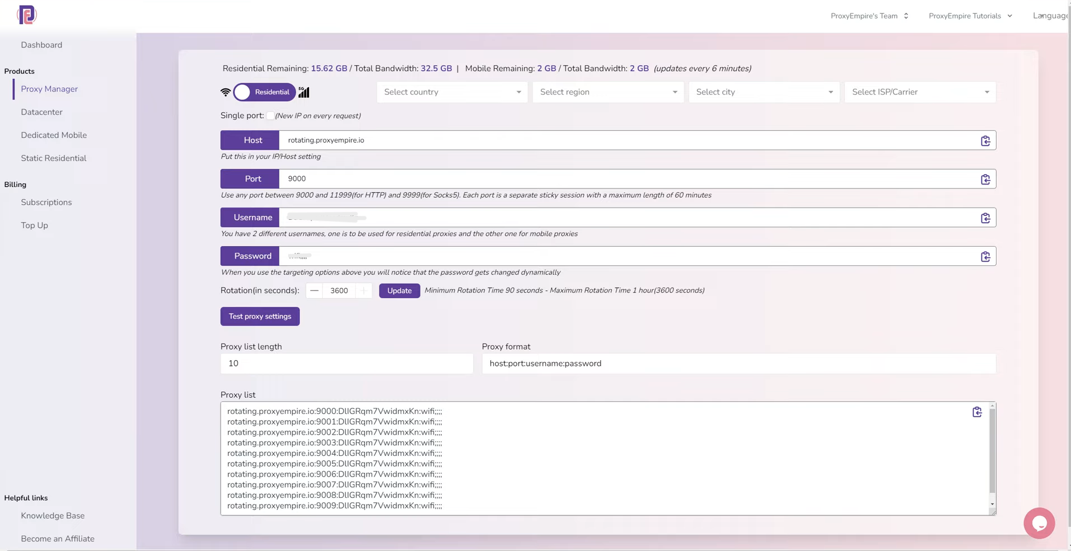Open Datacenter in sidebar
The width and height of the screenshot is (1071, 551).
(x=41, y=112)
